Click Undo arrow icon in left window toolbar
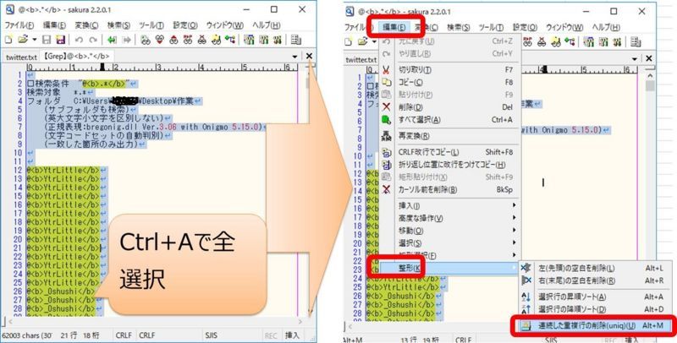Image resolution: width=677 pixels, height=343 pixels. coord(79,40)
